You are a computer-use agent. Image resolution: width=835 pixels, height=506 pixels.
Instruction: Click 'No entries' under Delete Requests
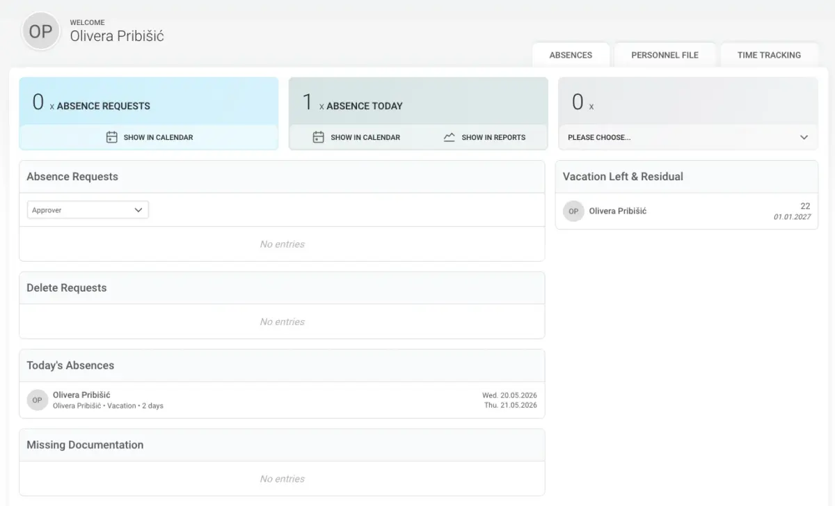282,322
